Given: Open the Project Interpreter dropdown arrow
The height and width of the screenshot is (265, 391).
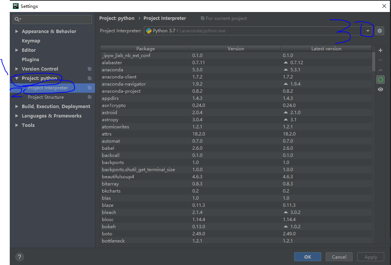Looking at the screenshot, I should pyautogui.click(x=368, y=31).
